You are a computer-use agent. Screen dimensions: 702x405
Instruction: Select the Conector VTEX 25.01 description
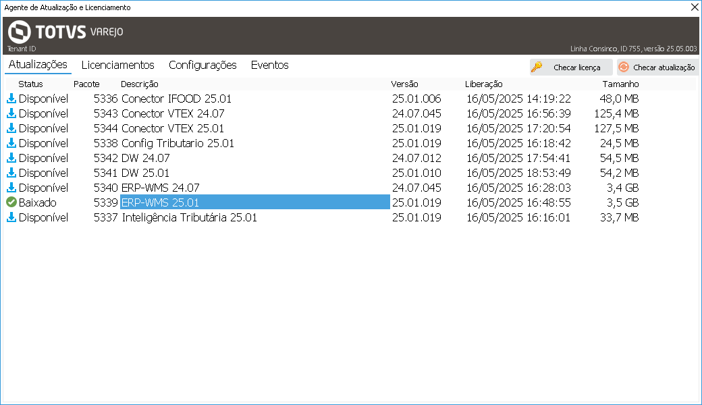pyautogui.click(x=173, y=128)
